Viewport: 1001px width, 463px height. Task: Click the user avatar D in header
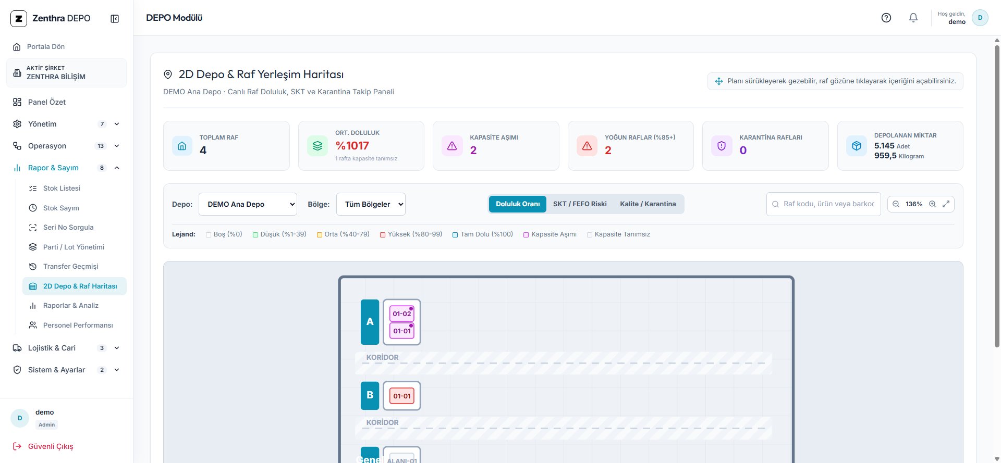point(980,18)
